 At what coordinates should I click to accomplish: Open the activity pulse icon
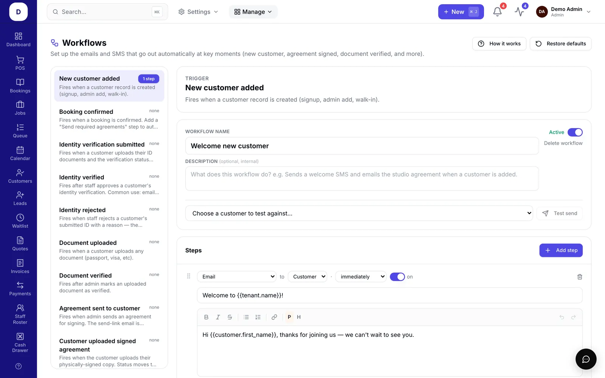(x=519, y=12)
